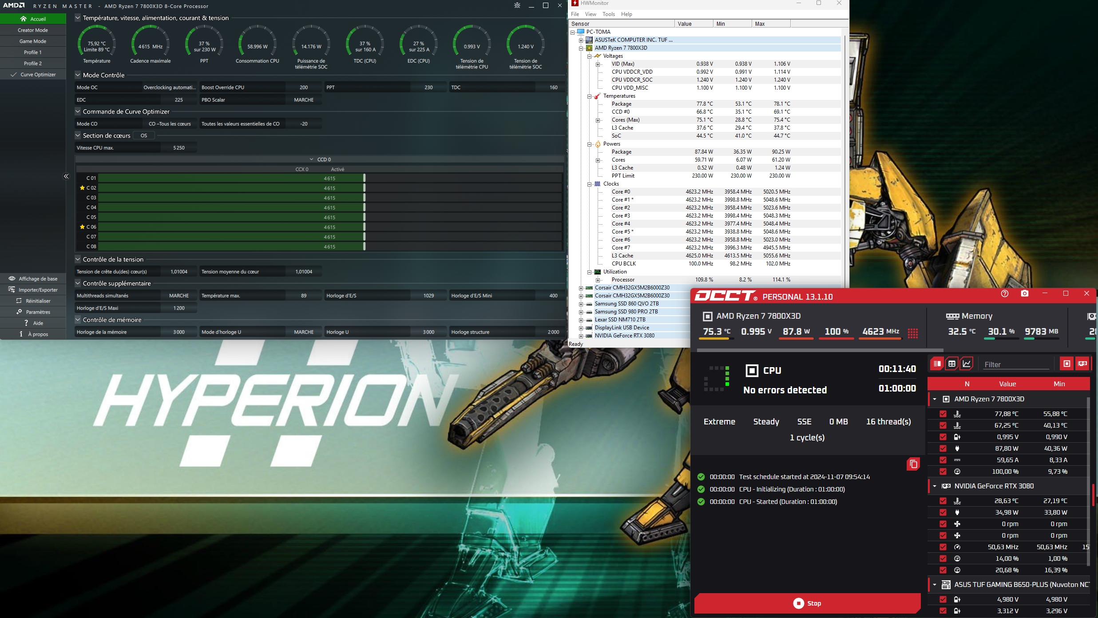Collapse Ryzen Master sidebar with double chevron
1098x618 pixels.
click(66, 176)
